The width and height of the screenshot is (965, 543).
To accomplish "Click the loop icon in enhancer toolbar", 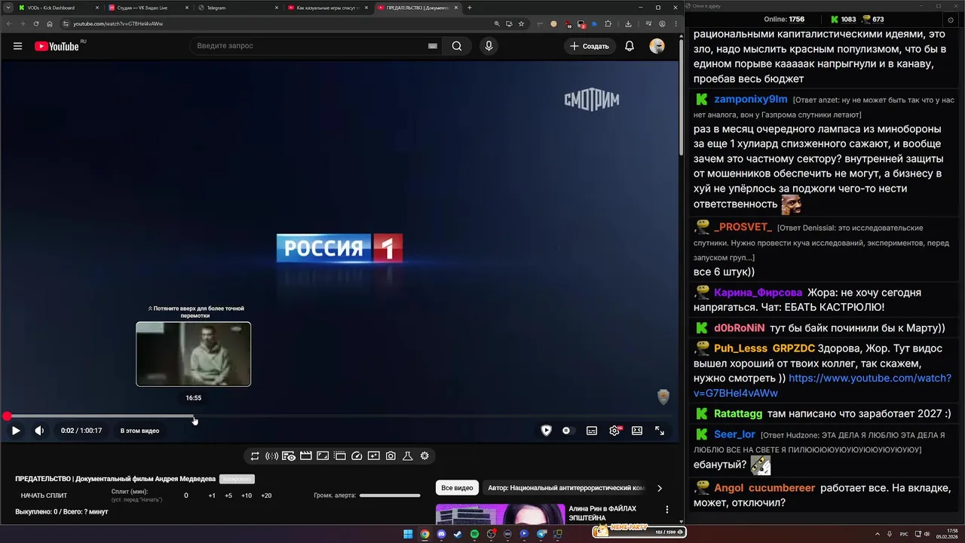I will (x=255, y=456).
